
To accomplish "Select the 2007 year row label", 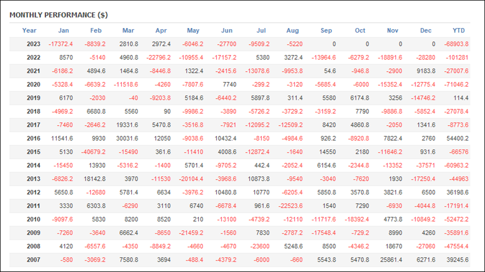I will click(33, 260).
